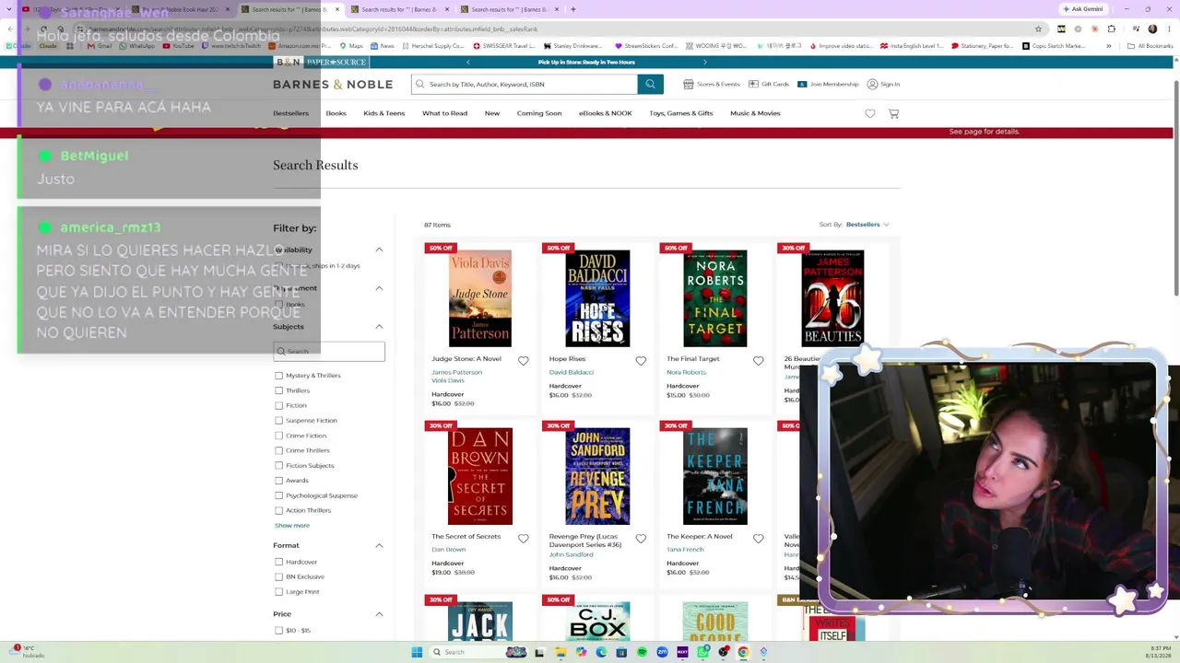Screen dimensions: 1180x663
Task: Collapse the Department filter section
Action: pos(379,288)
